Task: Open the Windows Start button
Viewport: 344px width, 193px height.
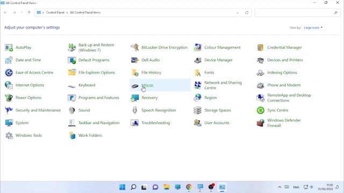Action: [122, 187]
